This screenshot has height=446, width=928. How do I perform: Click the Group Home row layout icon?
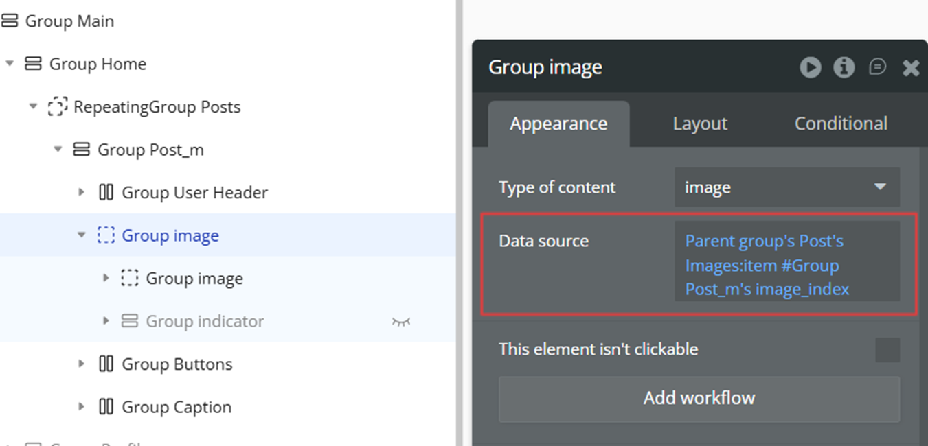(33, 64)
